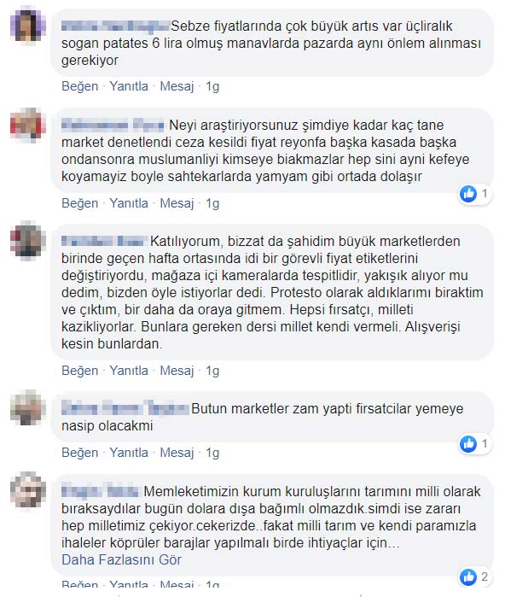This screenshot has height=597, width=505.
Task: Open profile picture of Memleketimizin commenter
Action: tap(28, 490)
